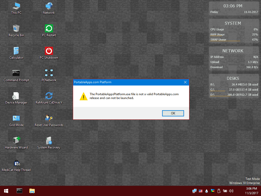
Task: Click the B:\ disk entry
Action: (x=234, y=84)
